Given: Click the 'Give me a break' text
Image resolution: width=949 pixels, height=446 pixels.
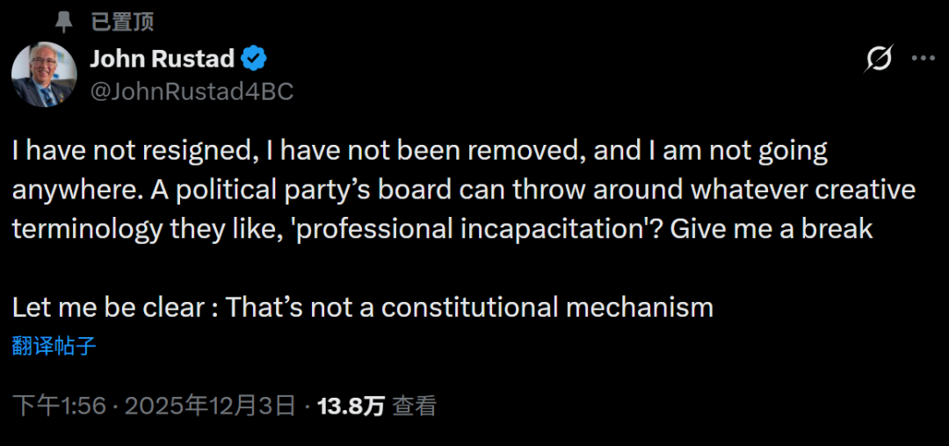Looking at the screenshot, I should pos(772,229).
